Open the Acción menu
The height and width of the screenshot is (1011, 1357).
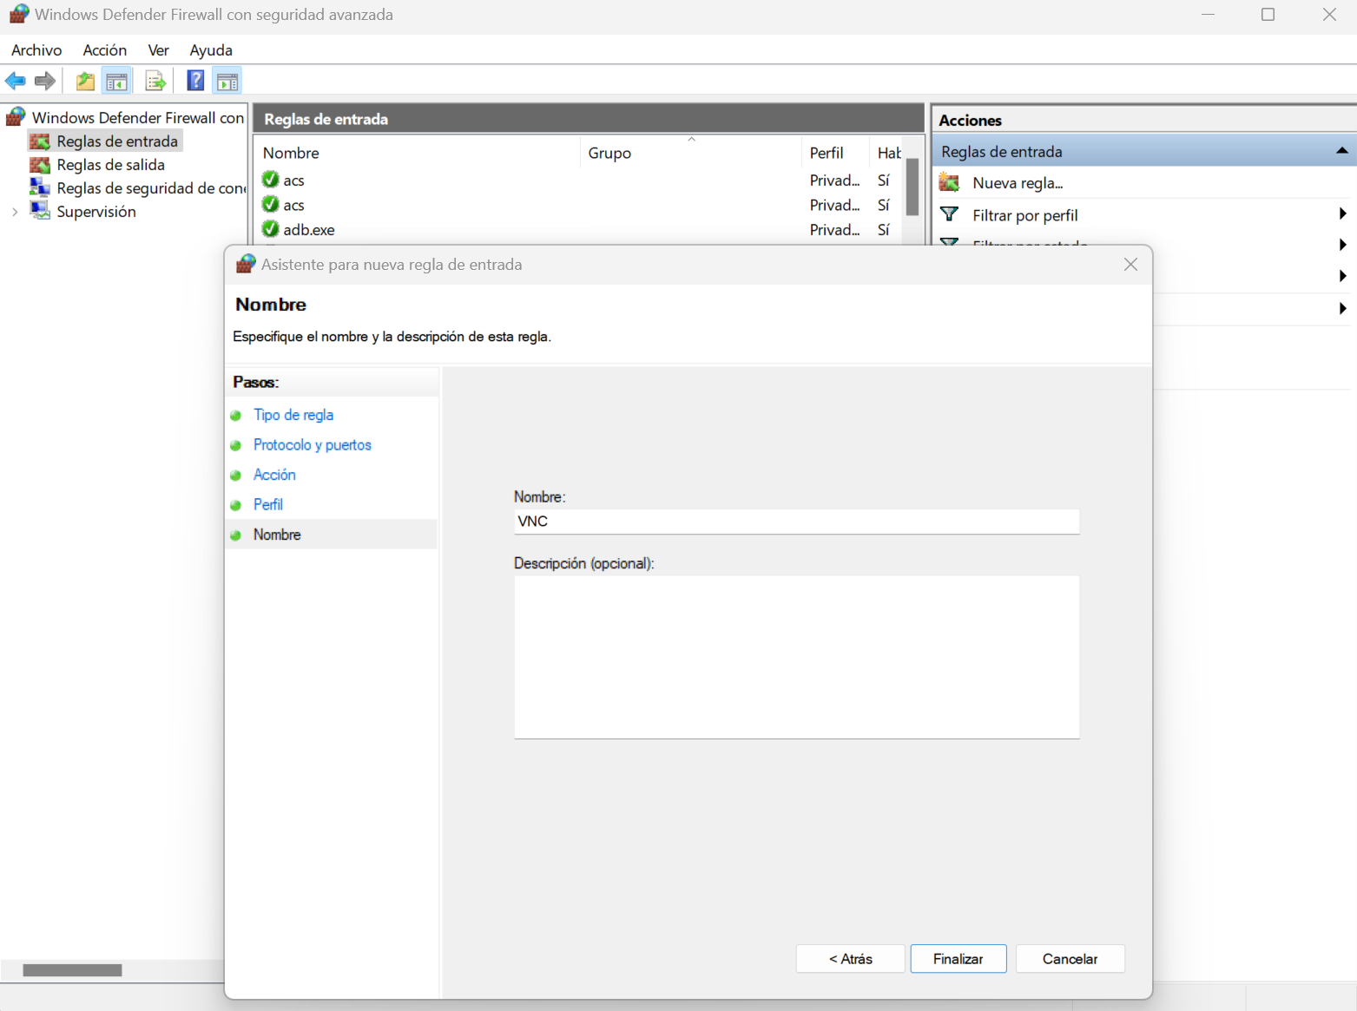(104, 50)
